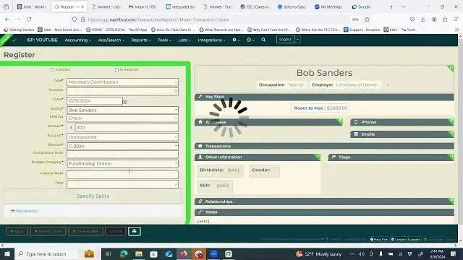Click the Save & Close button
This screenshot has width=463, height=260.
pos(48,231)
